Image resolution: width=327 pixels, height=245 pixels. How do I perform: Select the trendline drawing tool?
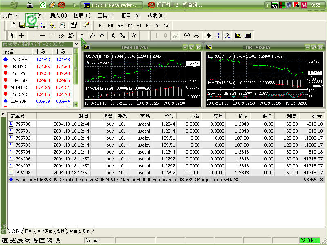coord(52,36)
